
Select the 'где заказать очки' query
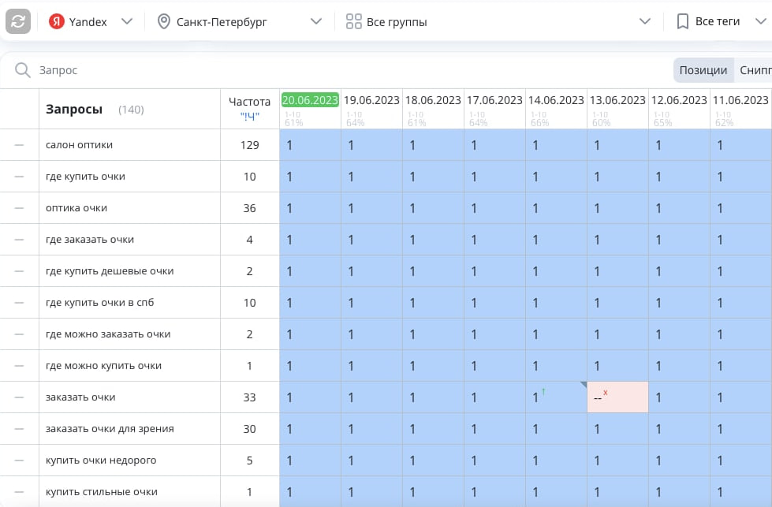point(90,239)
